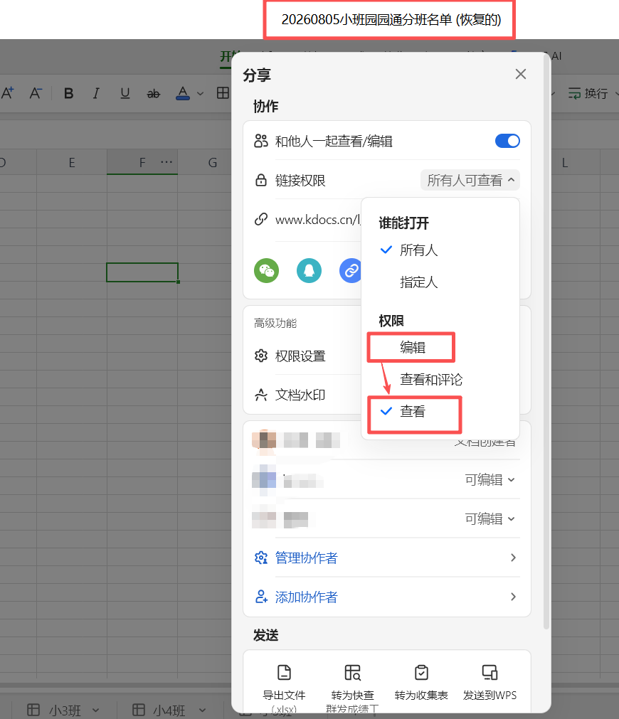Apply the font color A icon

coord(183,93)
